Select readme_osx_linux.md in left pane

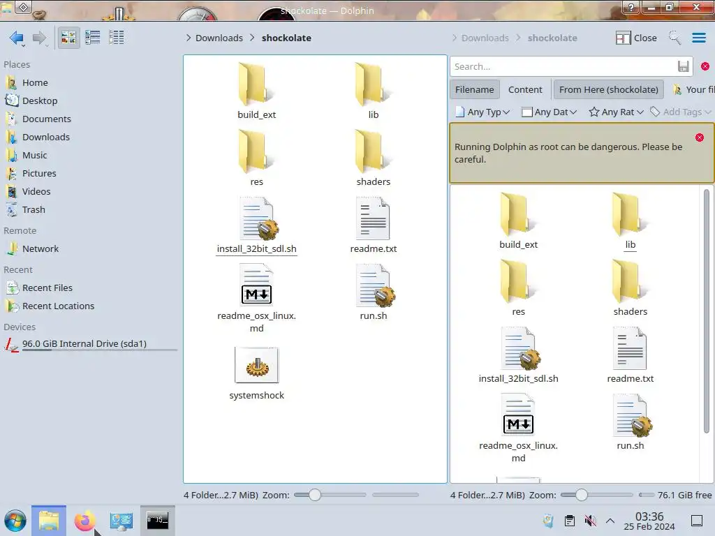tap(256, 299)
